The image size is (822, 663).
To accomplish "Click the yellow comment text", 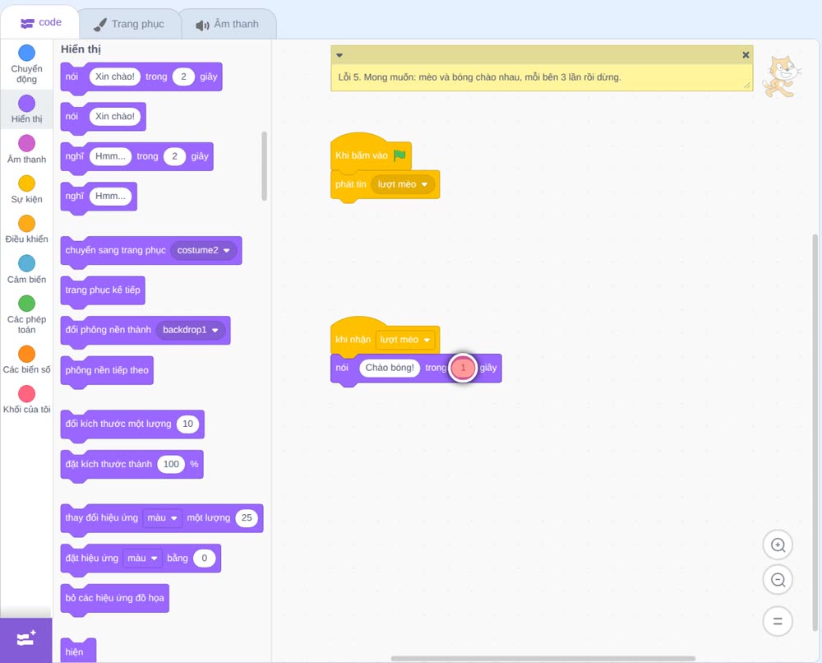I will pyautogui.click(x=479, y=77).
